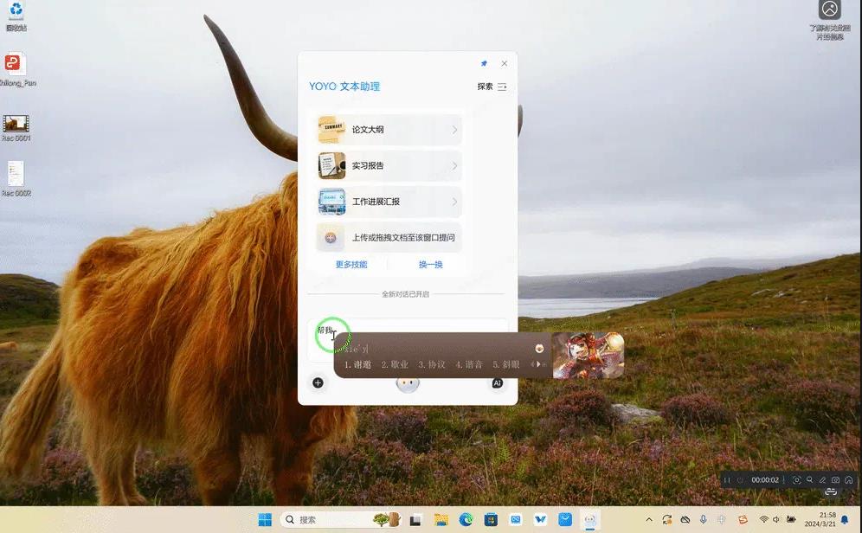The width and height of the screenshot is (862, 533).
Task: Open 更多技能 link
Action: pyautogui.click(x=351, y=265)
